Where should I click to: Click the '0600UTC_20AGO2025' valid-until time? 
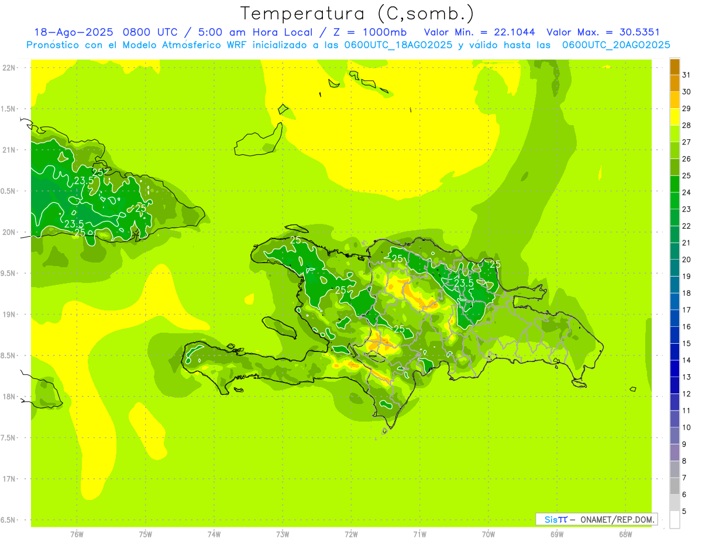point(616,45)
